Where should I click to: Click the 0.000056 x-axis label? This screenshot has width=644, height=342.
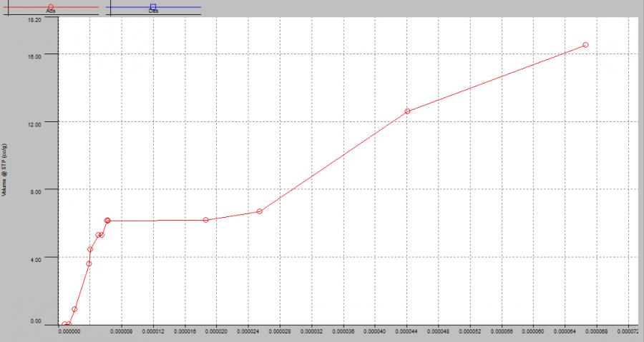[x=502, y=331]
